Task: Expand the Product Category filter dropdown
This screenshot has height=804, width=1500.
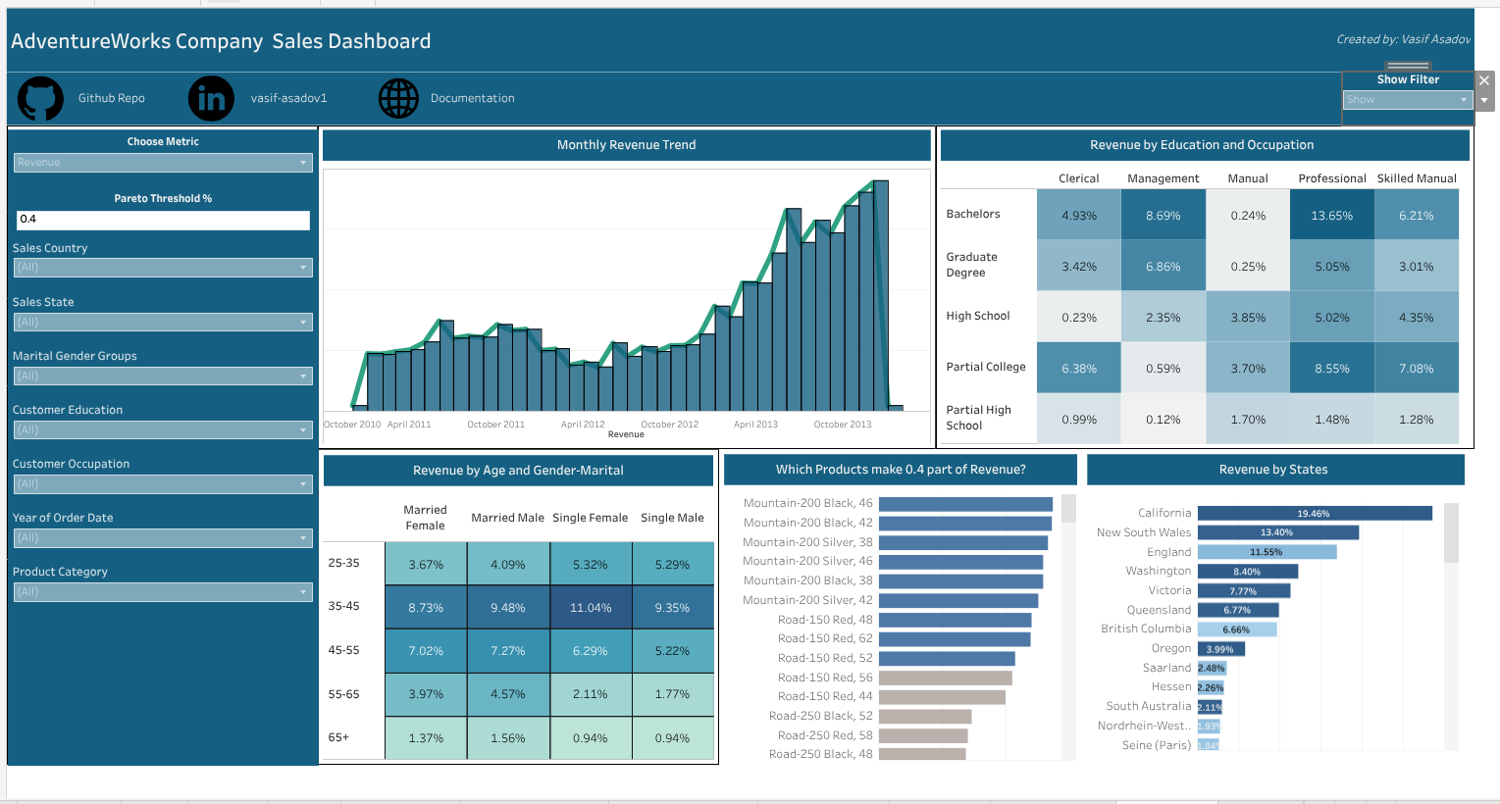Action: 163,591
